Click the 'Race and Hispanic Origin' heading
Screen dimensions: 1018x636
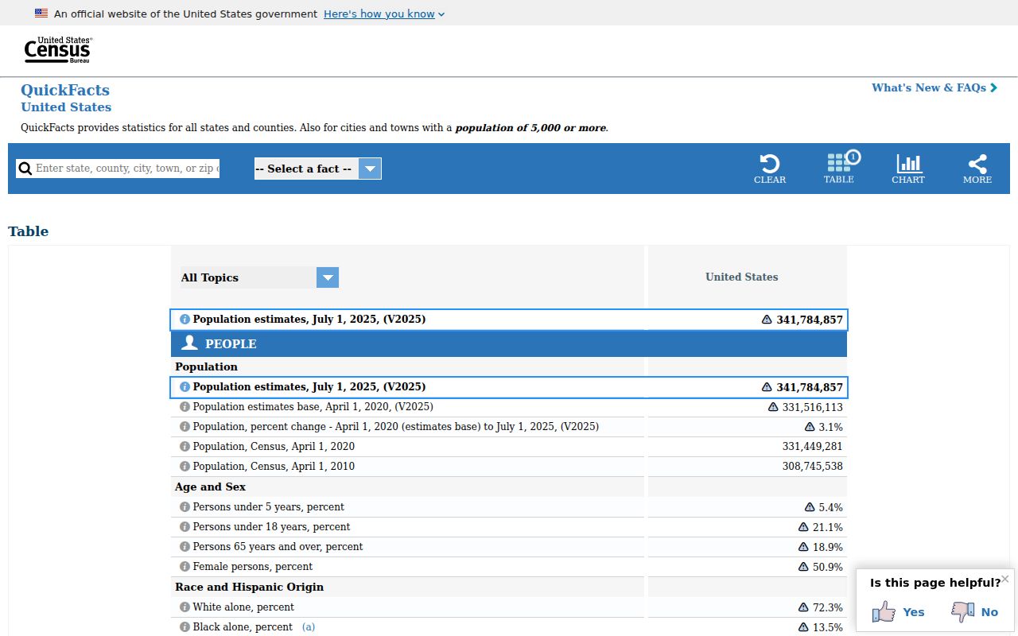click(x=250, y=587)
